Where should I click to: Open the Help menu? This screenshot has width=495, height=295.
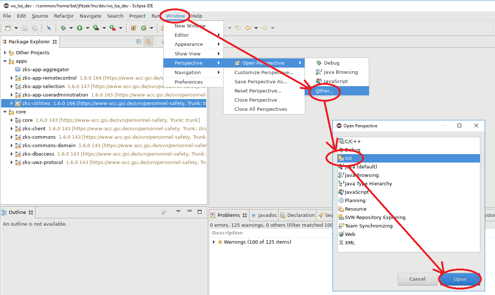pos(197,16)
